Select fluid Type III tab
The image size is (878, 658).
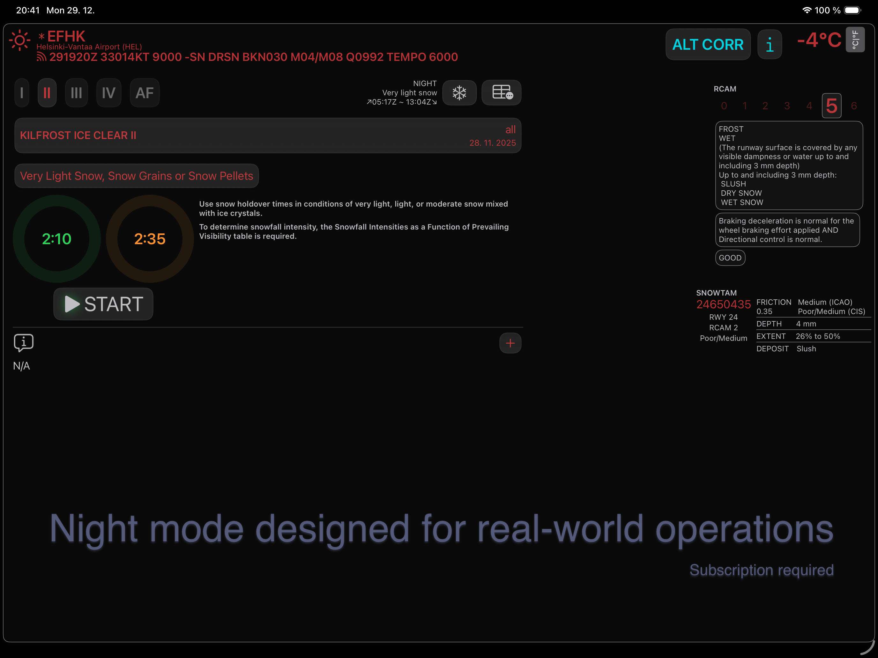click(76, 93)
